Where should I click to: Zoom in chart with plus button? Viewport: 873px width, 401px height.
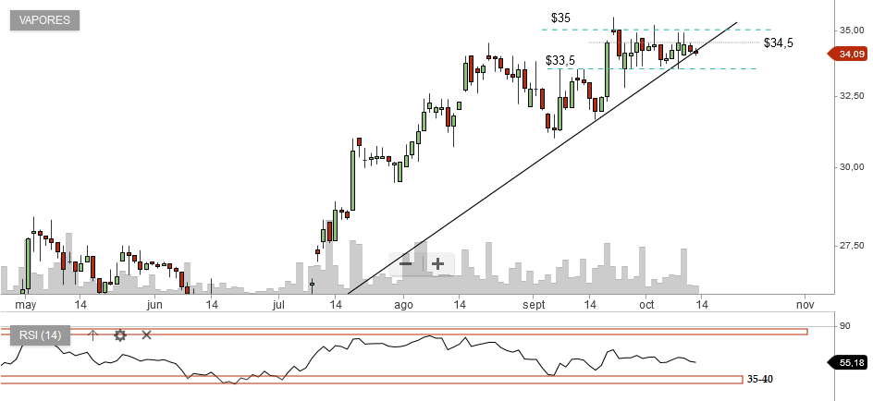tap(438, 263)
